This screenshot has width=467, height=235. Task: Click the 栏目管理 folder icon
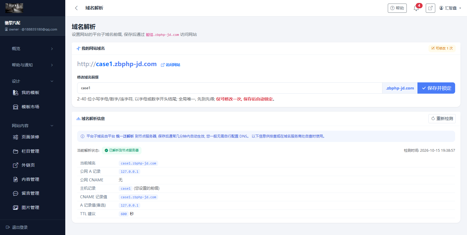pyautogui.click(x=16, y=151)
